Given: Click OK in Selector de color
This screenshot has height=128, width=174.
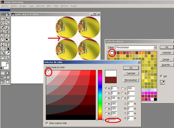Looking at the screenshot, I should pos(131,68).
